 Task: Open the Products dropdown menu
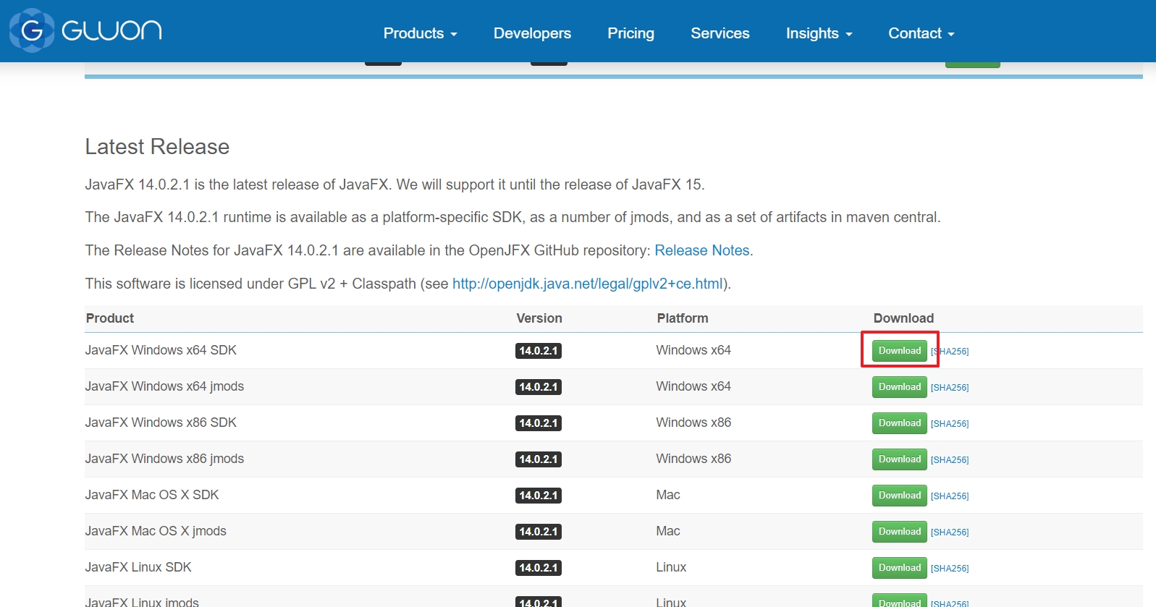pos(420,33)
